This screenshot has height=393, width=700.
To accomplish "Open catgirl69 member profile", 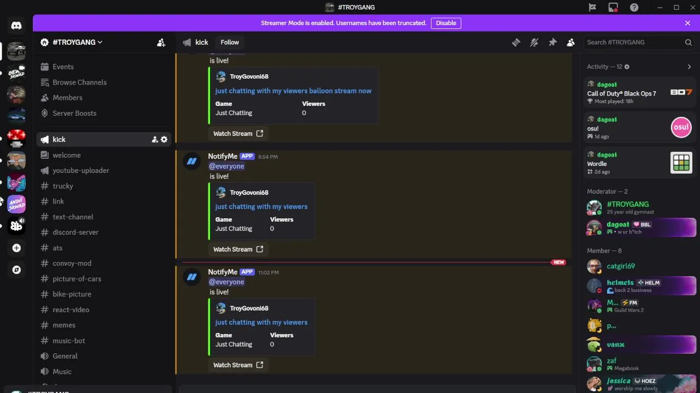I will coord(640,266).
